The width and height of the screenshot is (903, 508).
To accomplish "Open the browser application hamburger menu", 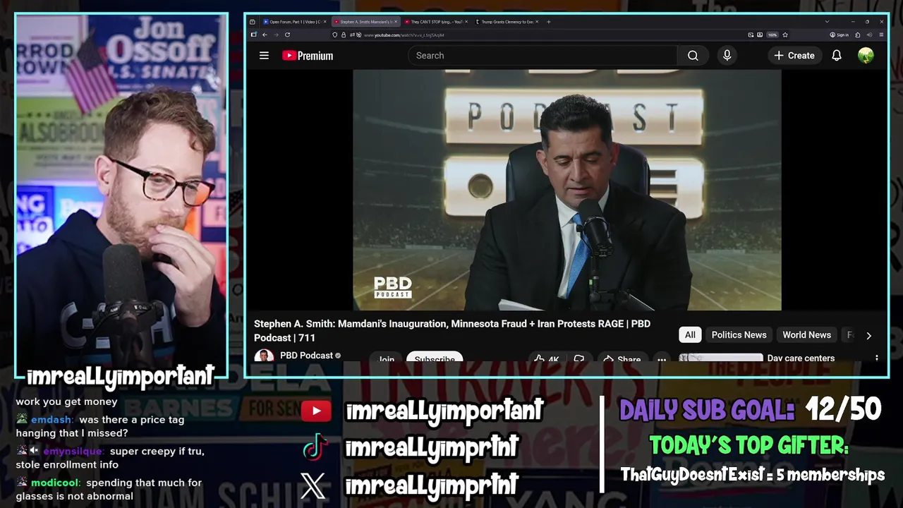I will click(881, 35).
